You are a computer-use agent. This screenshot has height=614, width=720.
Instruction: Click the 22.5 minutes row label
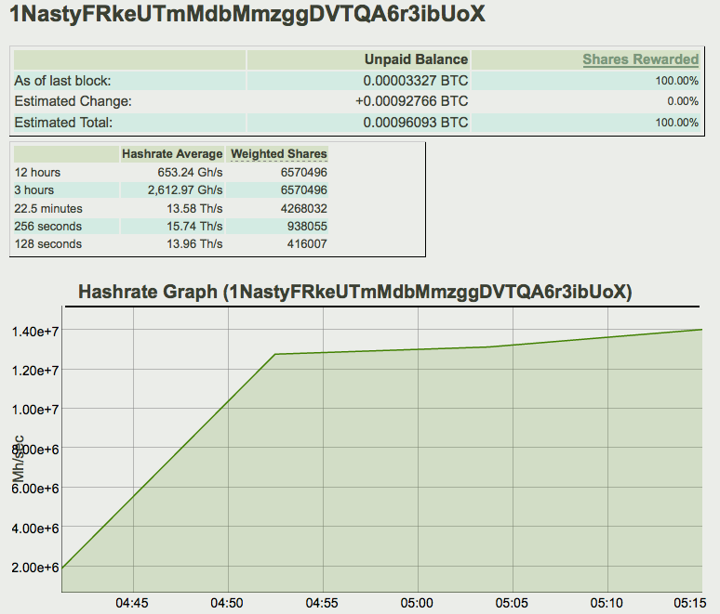click(x=48, y=209)
